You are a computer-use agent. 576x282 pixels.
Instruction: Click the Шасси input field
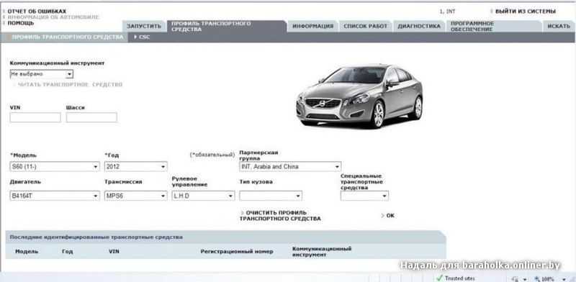coord(91,117)
